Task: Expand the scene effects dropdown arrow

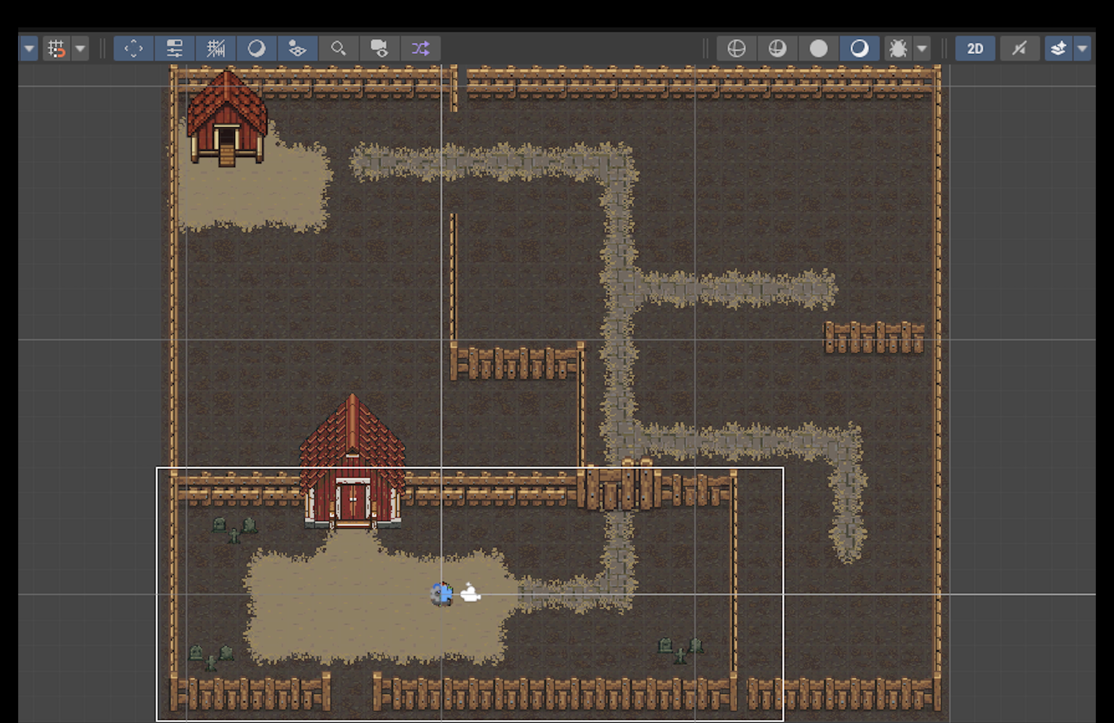Action: (x=1082, y=49)
